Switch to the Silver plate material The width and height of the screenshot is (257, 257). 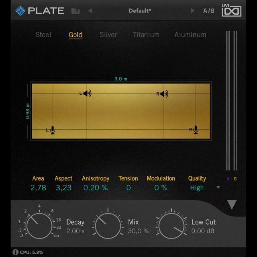(x=108, y=35)
